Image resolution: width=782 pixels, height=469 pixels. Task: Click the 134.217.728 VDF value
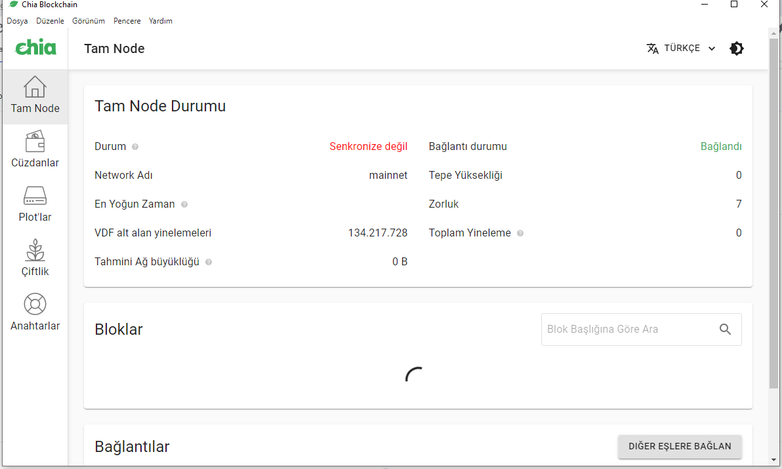click(377, 233)
